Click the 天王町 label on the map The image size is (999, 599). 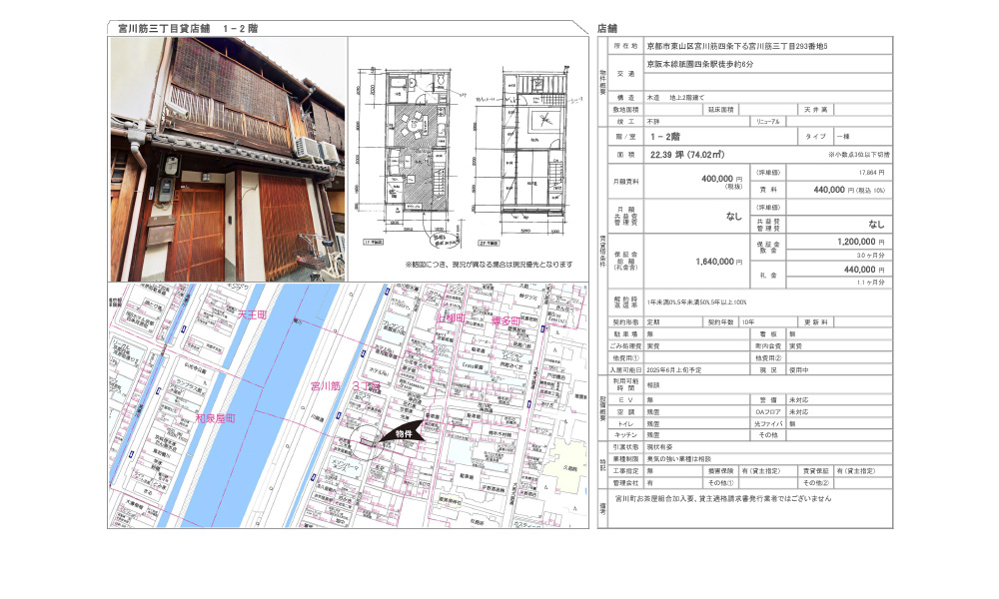point(251,315)
